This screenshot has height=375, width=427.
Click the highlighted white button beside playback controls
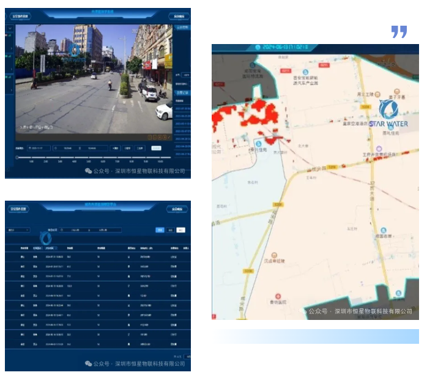(x=156, y=148)
